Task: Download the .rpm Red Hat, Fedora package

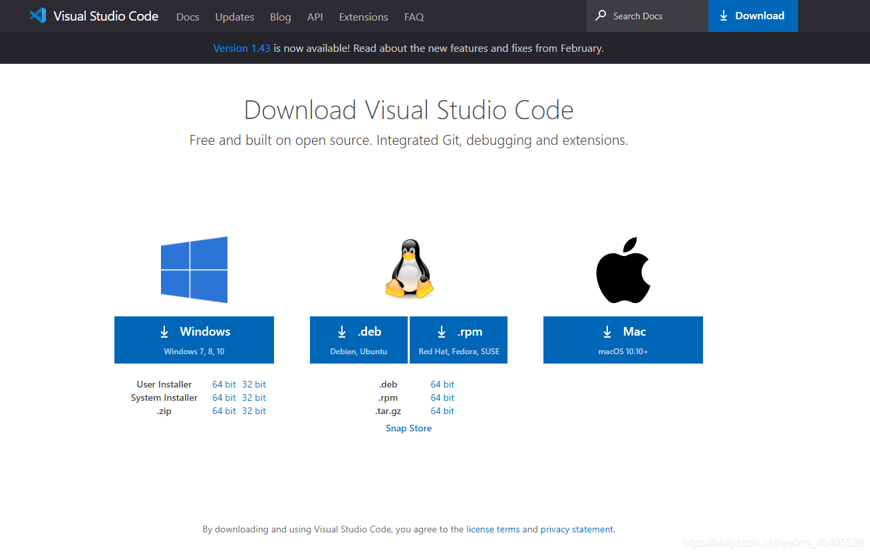Action: (x=459, y=340)
